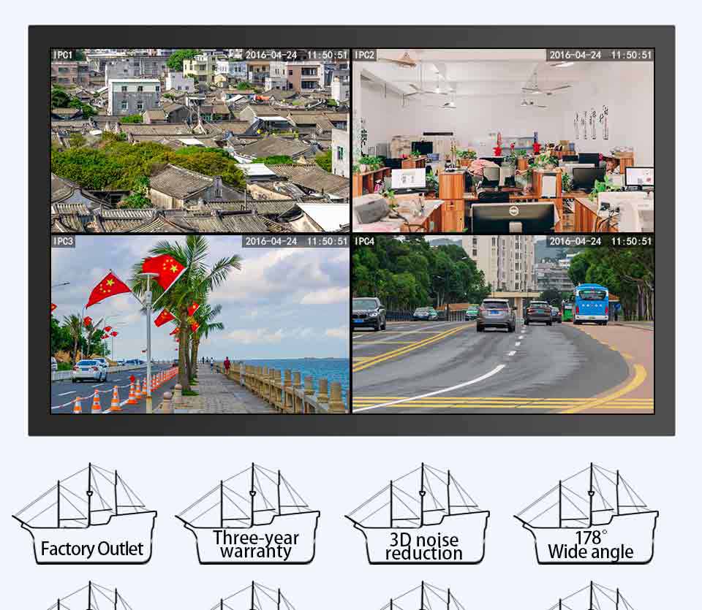Click the timestamp on the IPC1 feed
This screenshot has height=610, width=702.
pyautogui.click(x=296, y=55)
